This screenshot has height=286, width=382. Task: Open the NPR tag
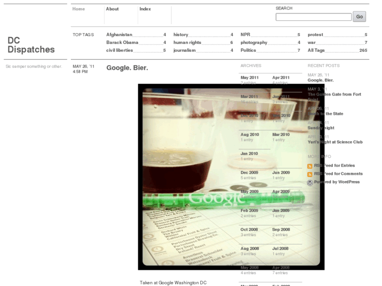point(245,35)
